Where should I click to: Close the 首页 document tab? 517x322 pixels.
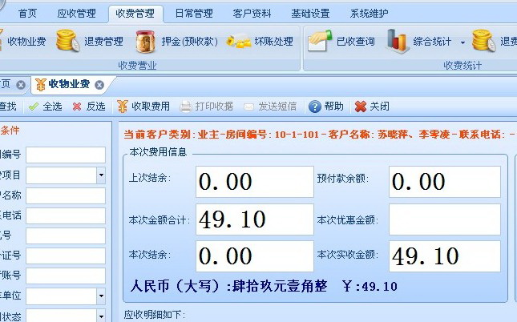tap(21, 85)
